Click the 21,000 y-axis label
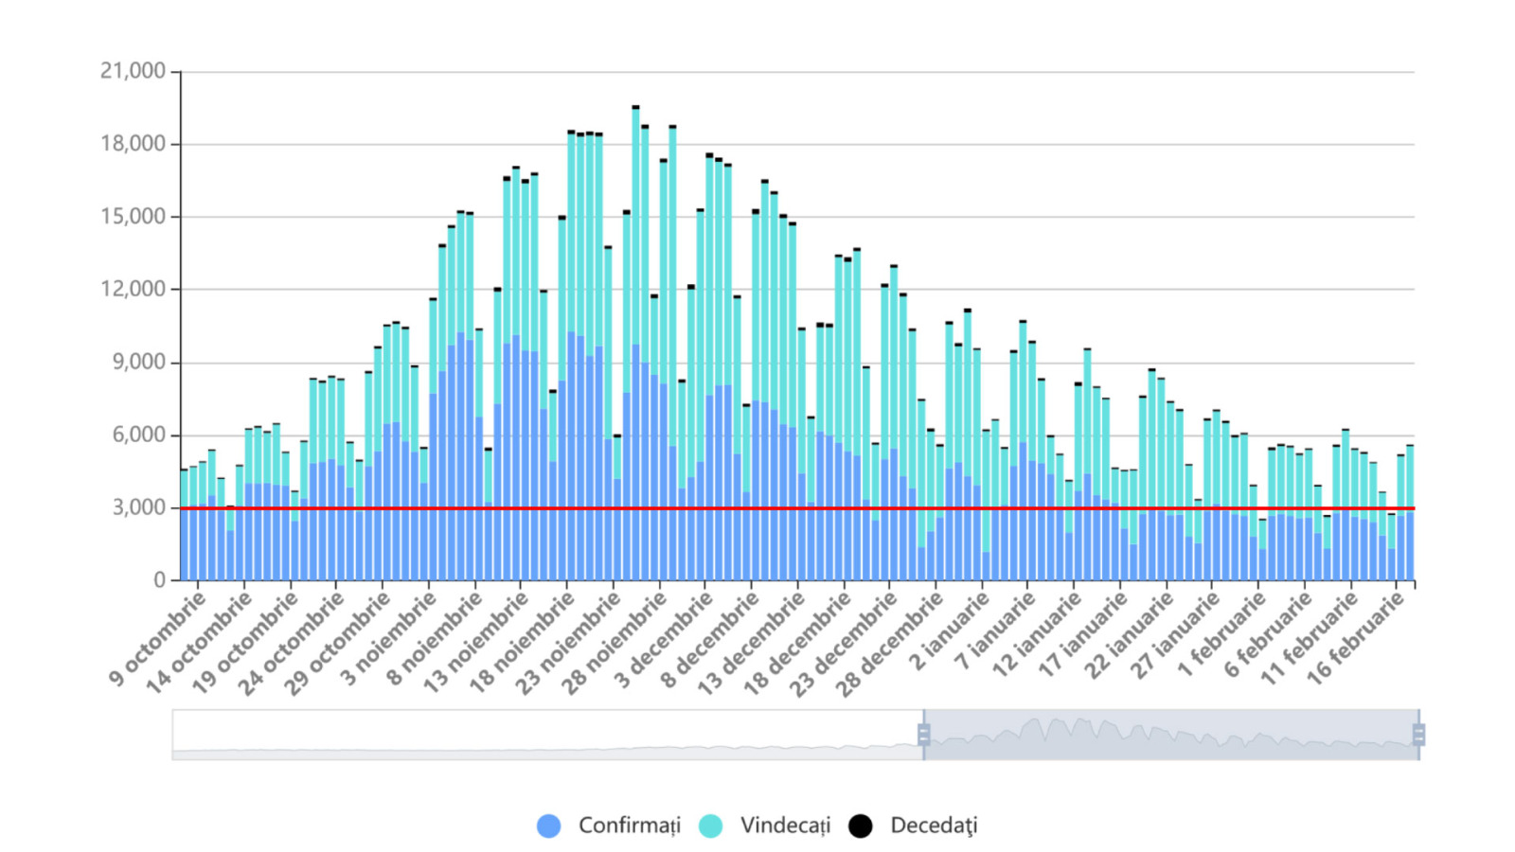Viewport: 1515px width, 852px height. coord(133,71)
